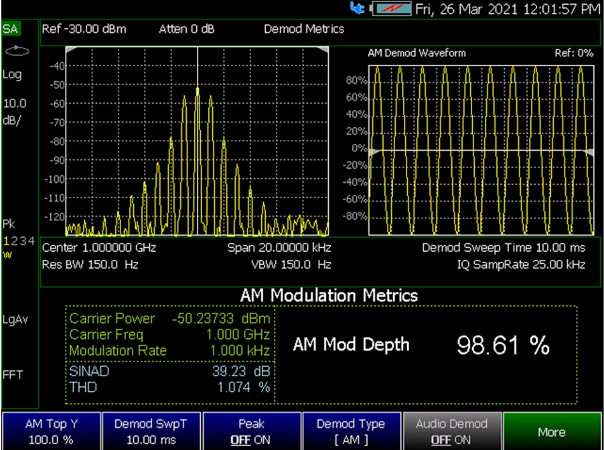Select the Ref -30.00 dBm value

pos(84,29)
